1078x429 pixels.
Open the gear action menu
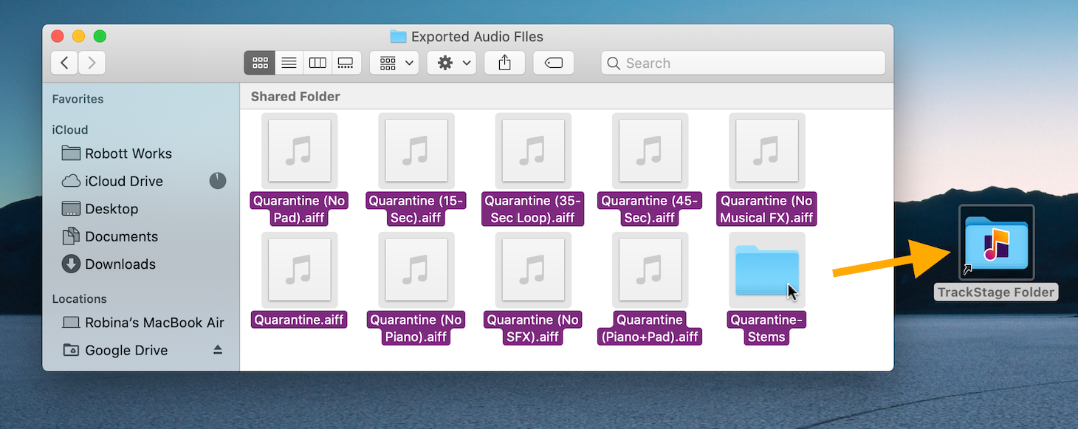(x=451, y=63)
